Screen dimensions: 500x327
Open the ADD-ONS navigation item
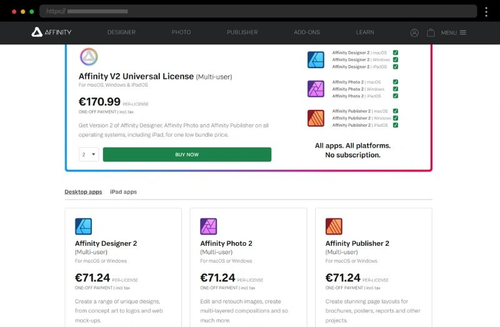(307, 32)
